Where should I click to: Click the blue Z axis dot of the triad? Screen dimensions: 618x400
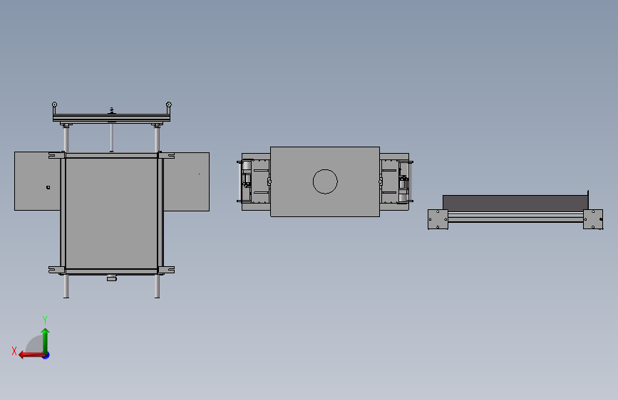point(46,355)
